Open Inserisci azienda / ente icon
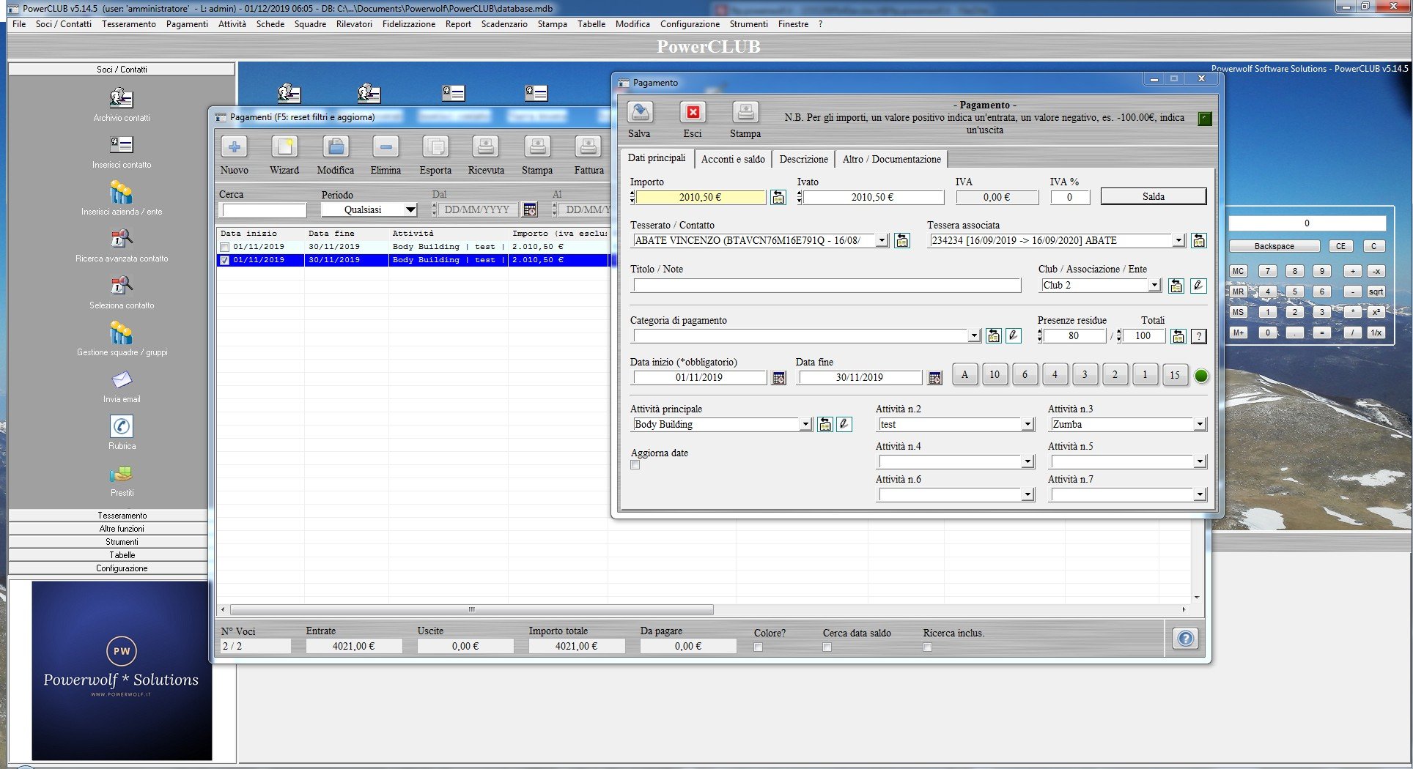 (x=122, y=192)
